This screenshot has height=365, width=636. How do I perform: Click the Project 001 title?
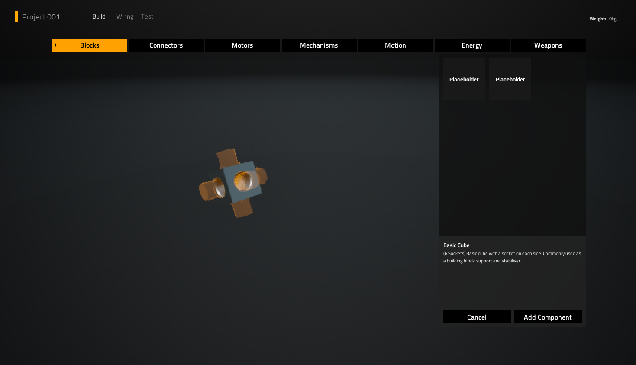[41, 17]
